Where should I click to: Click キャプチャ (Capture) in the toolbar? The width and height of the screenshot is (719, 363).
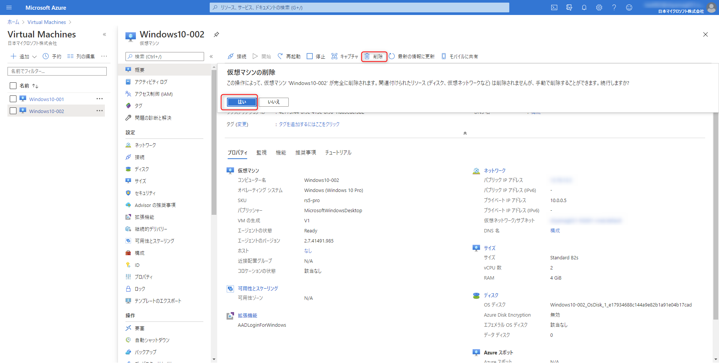click(345, 57)
